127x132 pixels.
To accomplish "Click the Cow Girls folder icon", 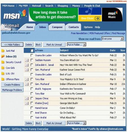I will click(3, 68).
